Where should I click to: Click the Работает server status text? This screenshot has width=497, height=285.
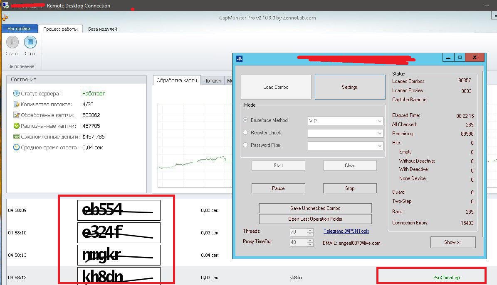pos(94,94)
